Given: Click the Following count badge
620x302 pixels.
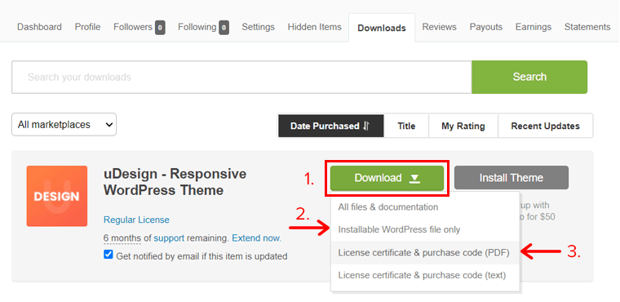Looking at the screenshot, I should 224,27.
